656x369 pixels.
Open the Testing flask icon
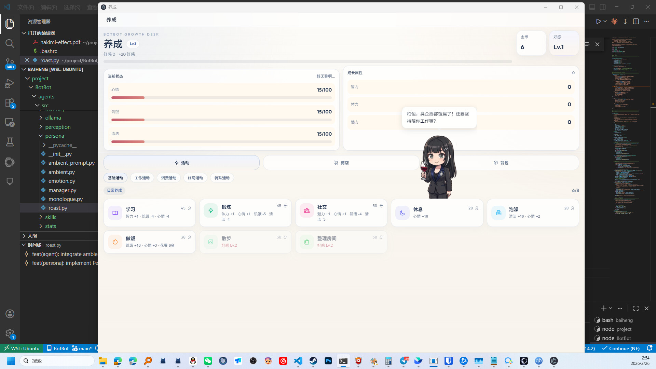coord(10,142)
